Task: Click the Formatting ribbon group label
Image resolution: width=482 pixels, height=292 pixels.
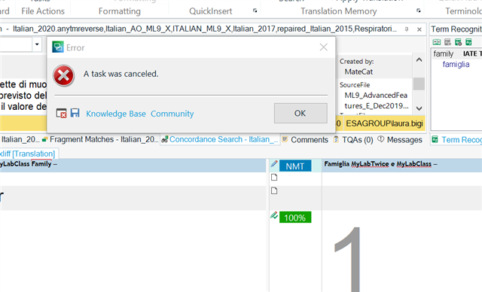Action: [120, 11]
